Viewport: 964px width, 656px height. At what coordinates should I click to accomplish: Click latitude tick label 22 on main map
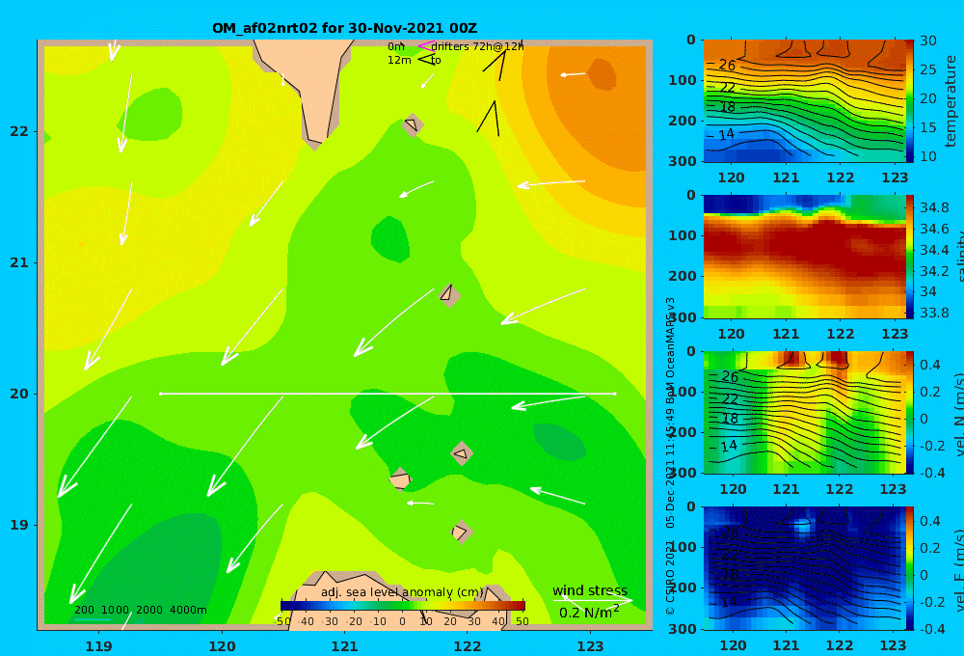[19, 131]
